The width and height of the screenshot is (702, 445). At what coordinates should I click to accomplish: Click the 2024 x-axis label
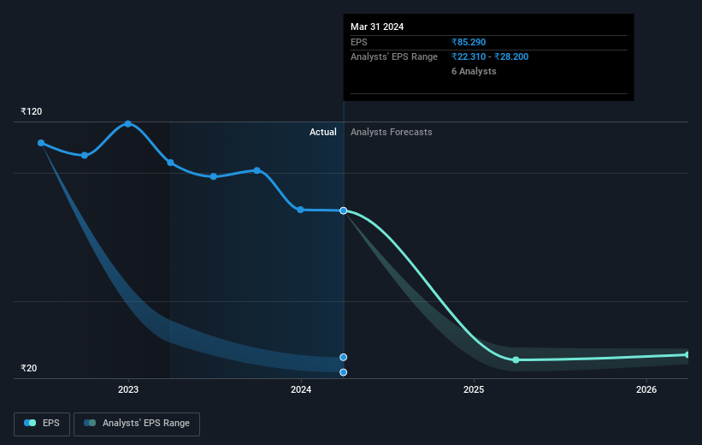coord(301,389)
